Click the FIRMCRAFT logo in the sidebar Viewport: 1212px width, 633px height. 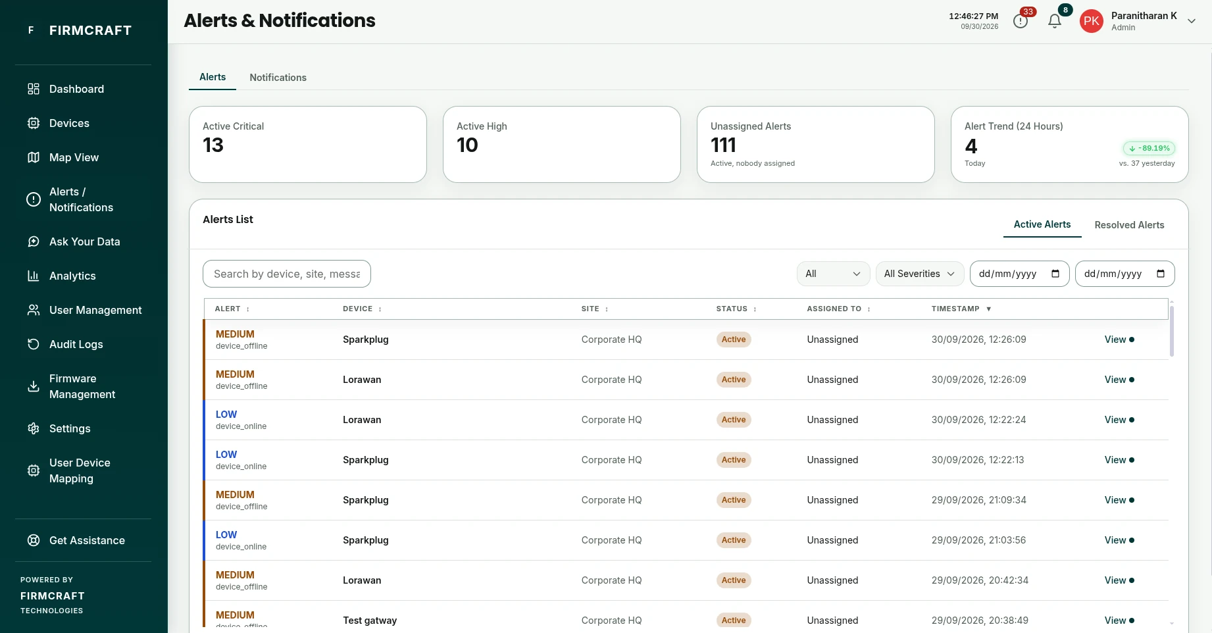(x=80, y=30)
